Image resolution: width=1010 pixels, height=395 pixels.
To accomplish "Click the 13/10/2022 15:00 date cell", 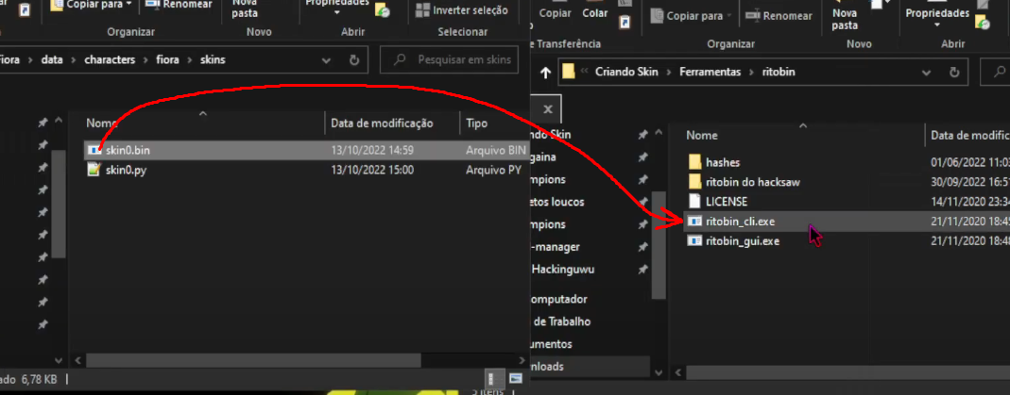I will point(372,171).
